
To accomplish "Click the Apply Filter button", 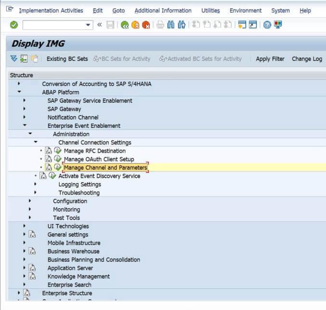I will 270,59.
